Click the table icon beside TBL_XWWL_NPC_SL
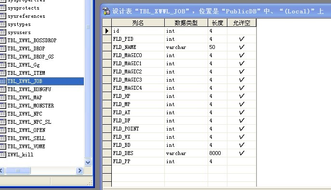Screen dimensions: 331x190 point(3,122)
